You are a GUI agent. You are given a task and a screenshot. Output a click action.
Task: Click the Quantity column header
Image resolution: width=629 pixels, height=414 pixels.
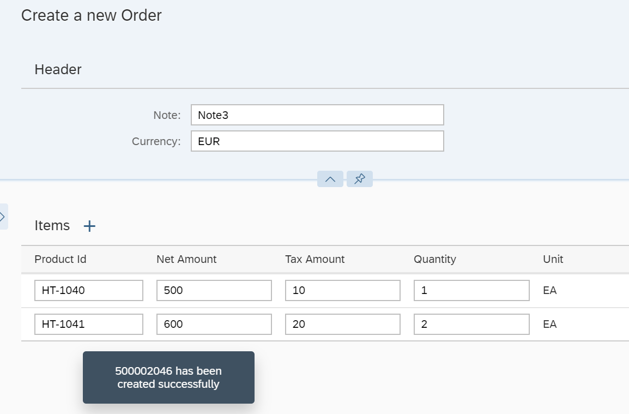435,259
